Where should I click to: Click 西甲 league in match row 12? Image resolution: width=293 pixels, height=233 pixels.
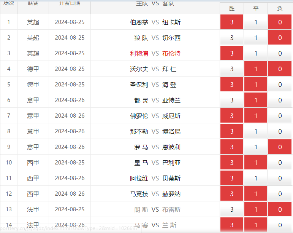33,194
